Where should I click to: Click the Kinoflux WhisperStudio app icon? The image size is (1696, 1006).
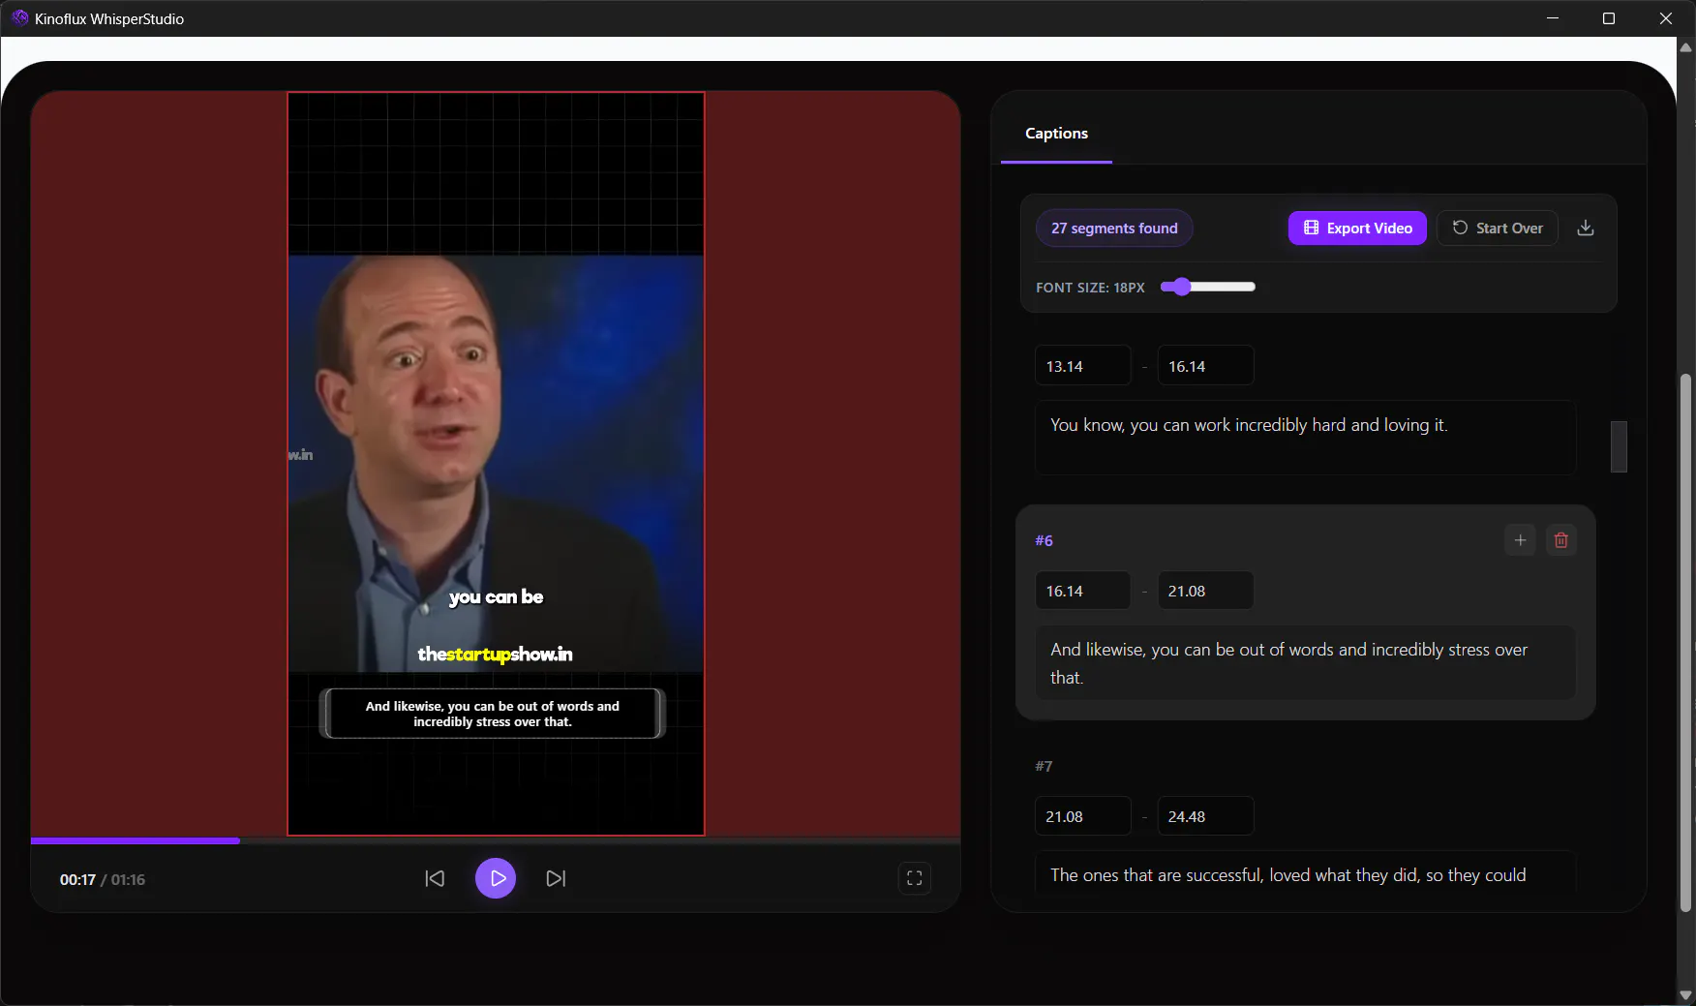click(19, 18)
